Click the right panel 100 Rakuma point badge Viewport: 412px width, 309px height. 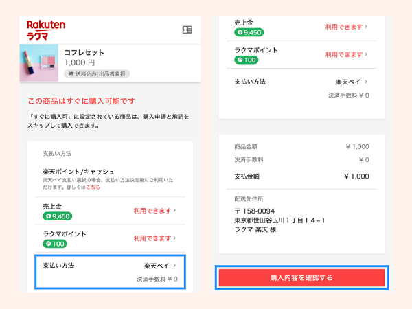247,60
